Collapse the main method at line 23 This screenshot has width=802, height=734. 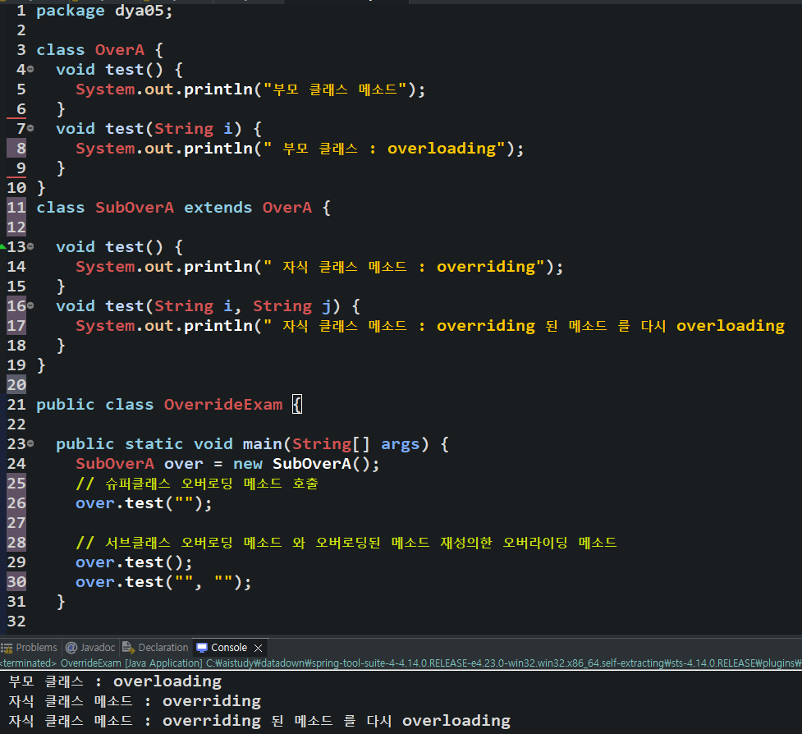[x=30, y=443]
